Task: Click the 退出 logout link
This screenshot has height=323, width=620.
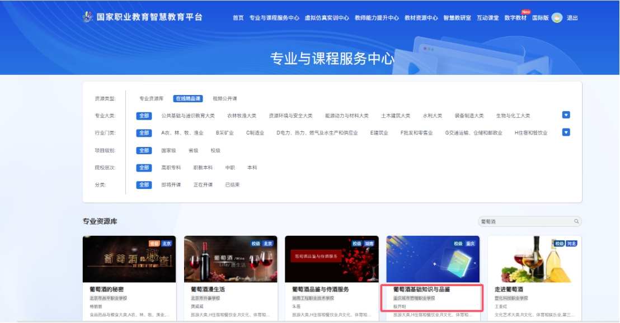Action: [572, 18]
